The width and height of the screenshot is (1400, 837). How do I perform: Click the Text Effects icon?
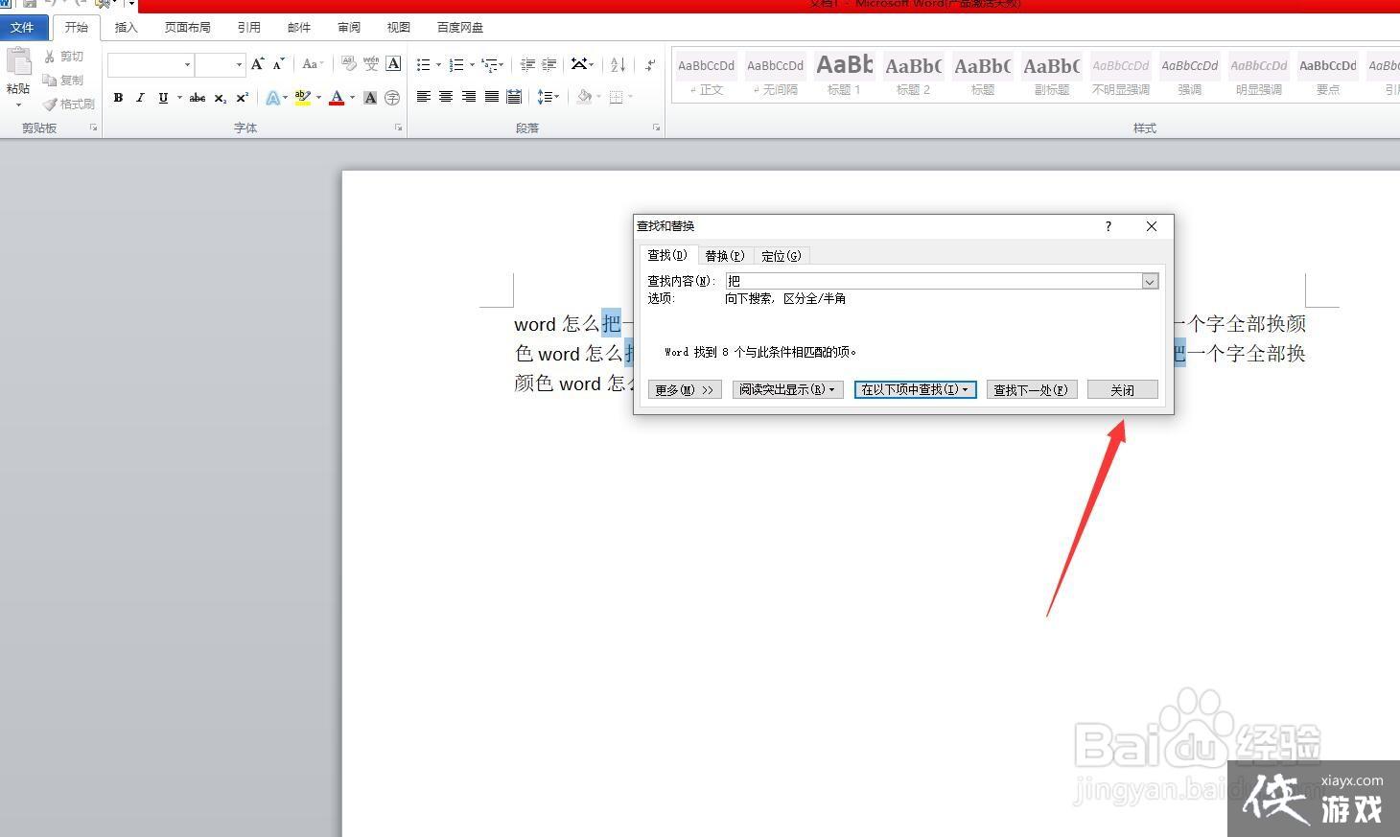(273, 98)
